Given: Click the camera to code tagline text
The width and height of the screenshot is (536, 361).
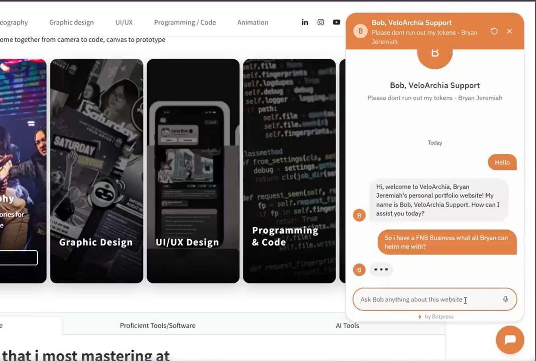Looking at the screenshot, I should (x=82, y=39).
